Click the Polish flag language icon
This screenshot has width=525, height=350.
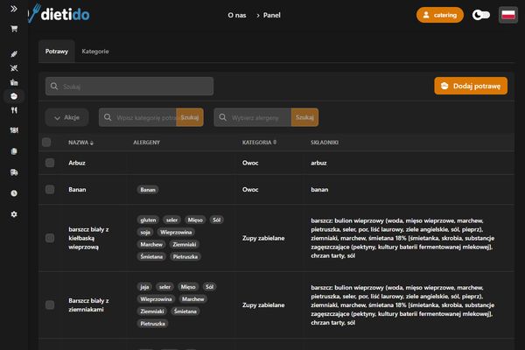pos(507,15)
